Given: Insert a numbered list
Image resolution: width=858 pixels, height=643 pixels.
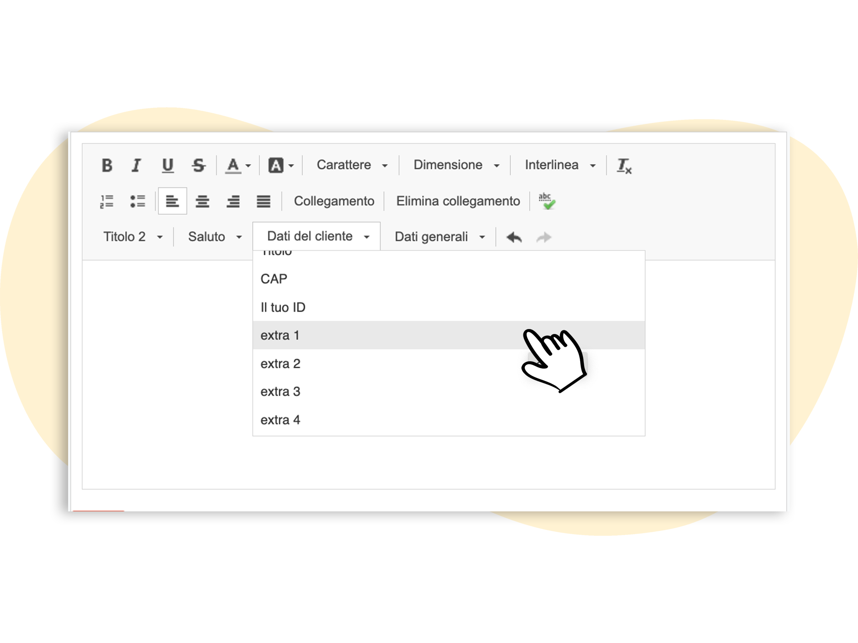Looking at the screenshot, I should coord(107,201).
